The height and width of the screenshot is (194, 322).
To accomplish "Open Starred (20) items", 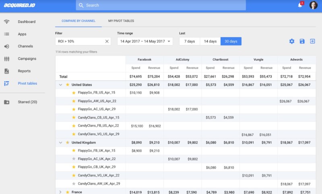I will [x=27, y=102].
